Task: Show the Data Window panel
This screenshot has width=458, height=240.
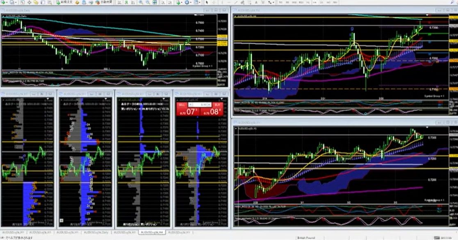Action: [29, 2]
